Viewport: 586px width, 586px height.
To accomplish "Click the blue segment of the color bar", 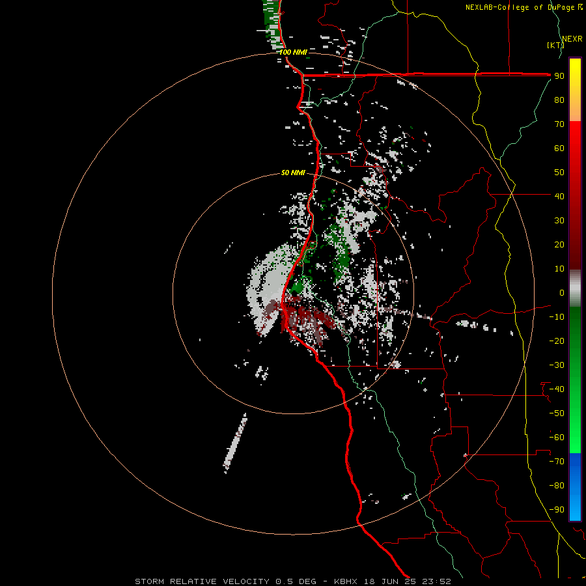I will pos(575,486).
